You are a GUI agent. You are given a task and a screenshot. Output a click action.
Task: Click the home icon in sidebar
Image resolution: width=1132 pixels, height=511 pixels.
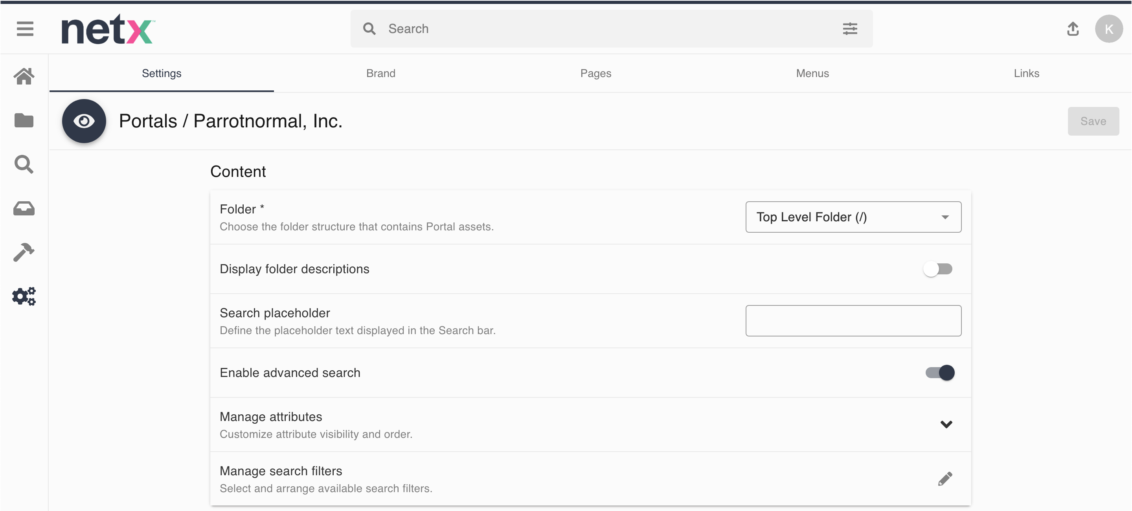pyautogui.click(x=24, y=76)
